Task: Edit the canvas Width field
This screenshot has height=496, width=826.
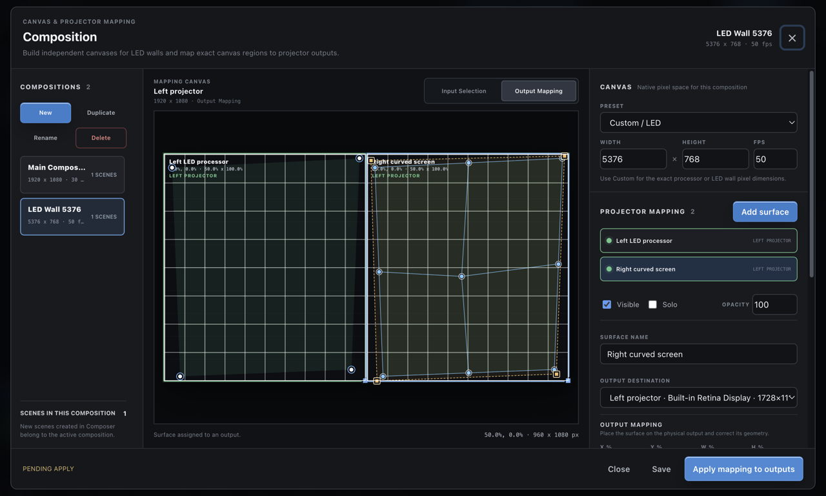Action: (x=633, y=159)
